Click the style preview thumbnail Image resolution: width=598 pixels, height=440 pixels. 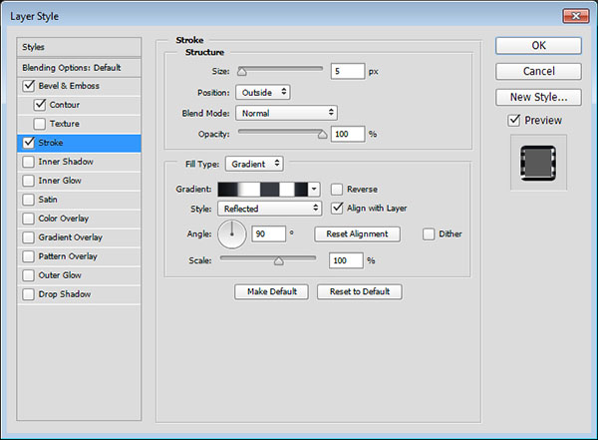point(538,165)
